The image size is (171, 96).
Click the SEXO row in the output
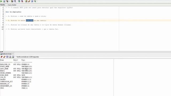[x=14, y=88]
